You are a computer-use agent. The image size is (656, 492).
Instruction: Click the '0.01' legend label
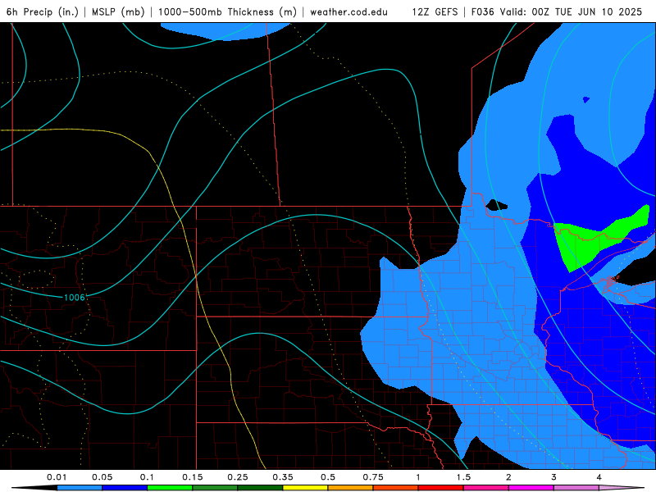pyautogui.click(x=57, y=477)
